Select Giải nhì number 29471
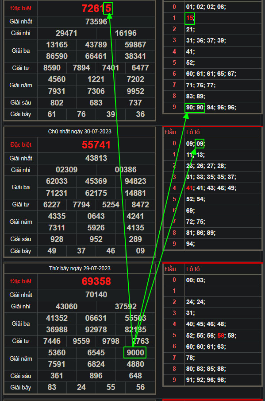This screenshot has width=265, height=401. pyautogui.click(x=66, y=33)
